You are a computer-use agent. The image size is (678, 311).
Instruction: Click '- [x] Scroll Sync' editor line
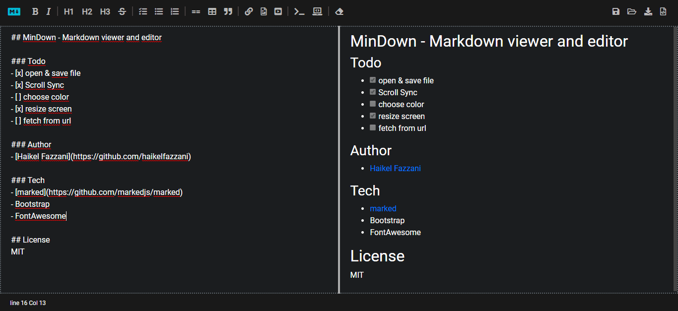(x=38, y=85)
